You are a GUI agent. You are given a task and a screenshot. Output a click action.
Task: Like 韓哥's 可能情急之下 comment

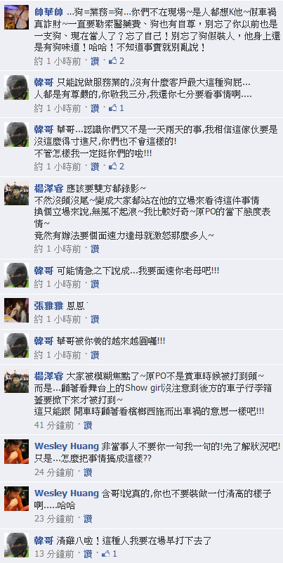[95, 284]
